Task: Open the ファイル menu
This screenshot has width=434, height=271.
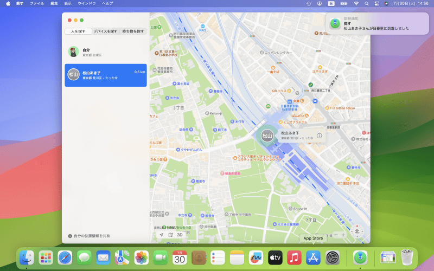Action: pyautogui.click(x=37, y=3)
